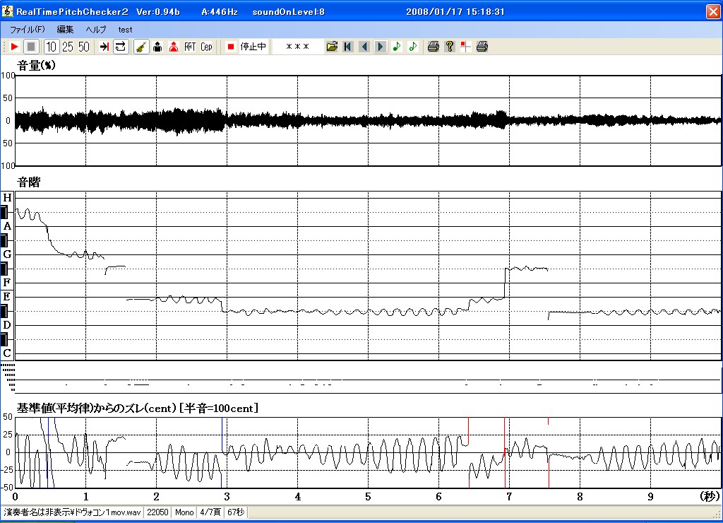
Task: Click the 音量(%) panel heading
Action: (37, 66)
